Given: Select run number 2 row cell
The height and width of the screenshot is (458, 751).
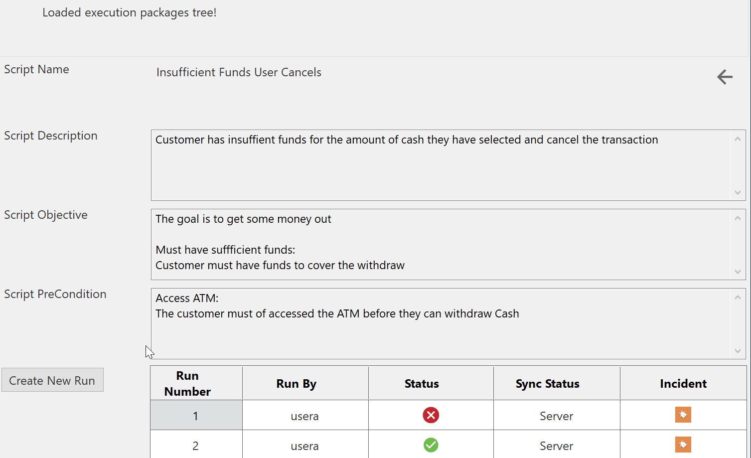Looking at the screenshot, I should [196, 446].
